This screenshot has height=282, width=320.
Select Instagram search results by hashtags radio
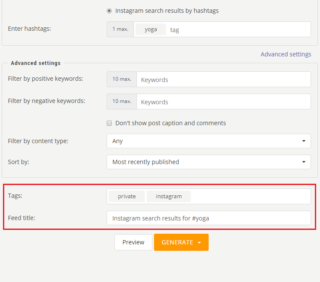pos(109,11)
